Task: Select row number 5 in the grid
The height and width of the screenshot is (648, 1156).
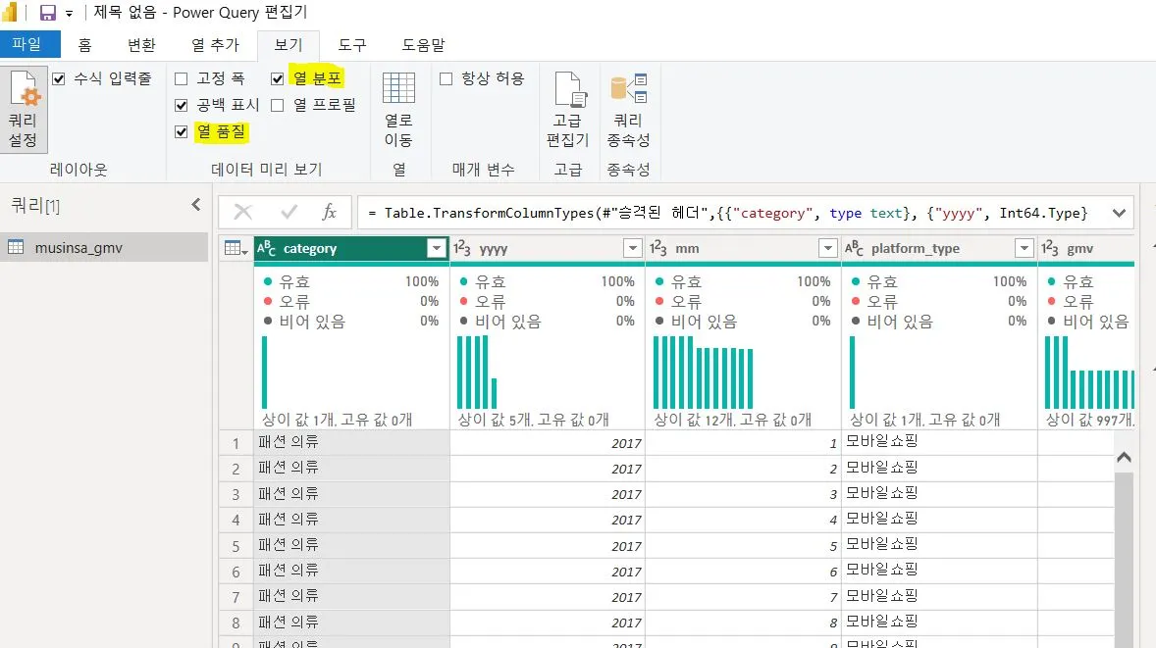Action: 236,546
